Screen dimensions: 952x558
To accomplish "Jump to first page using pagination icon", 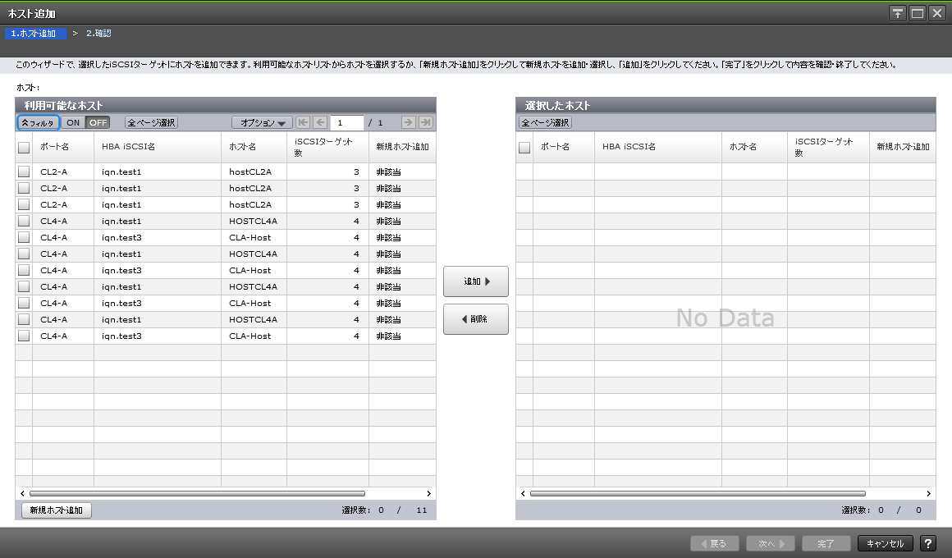I will (x=304, y=122).
